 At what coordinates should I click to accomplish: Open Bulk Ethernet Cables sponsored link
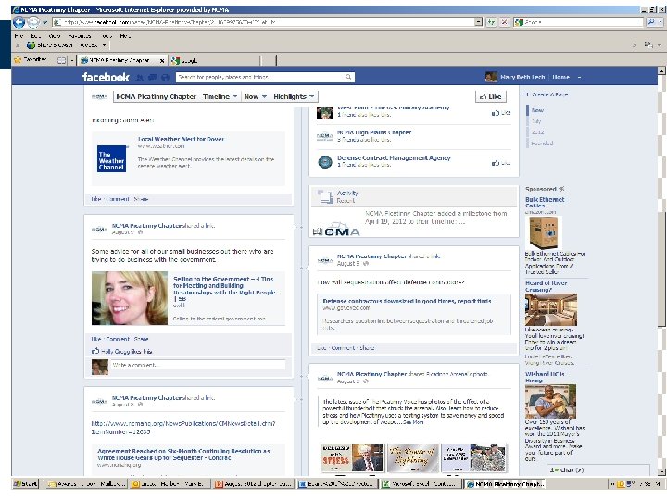(545, 203)
